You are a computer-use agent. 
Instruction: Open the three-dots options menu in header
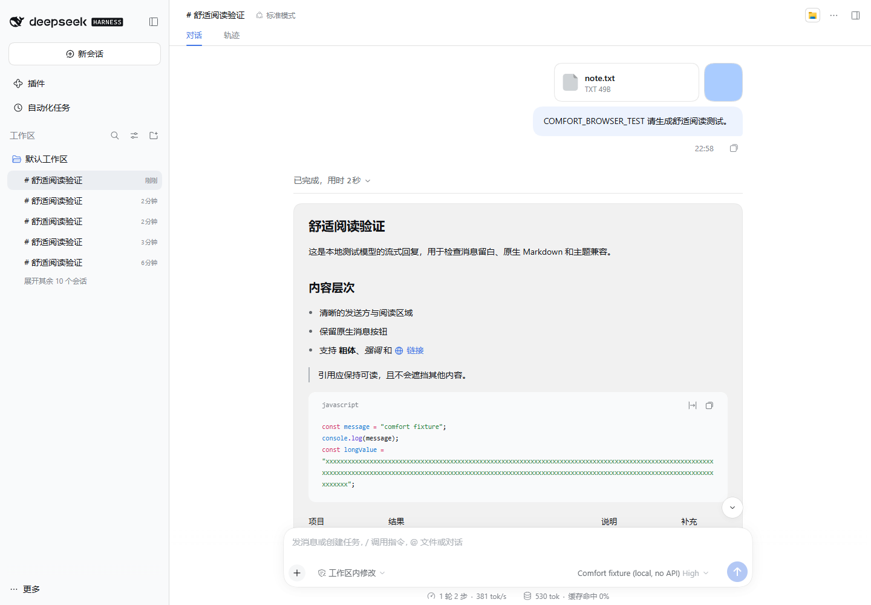833,15
